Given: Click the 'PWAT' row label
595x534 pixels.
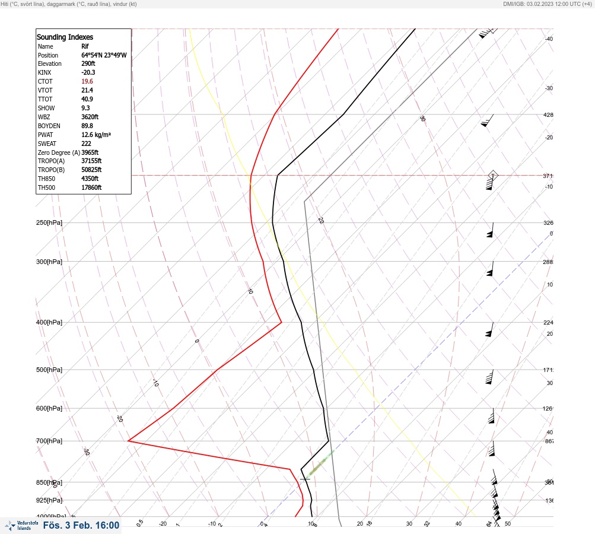Looking at the screenshot, I should [x=45, y=135].
